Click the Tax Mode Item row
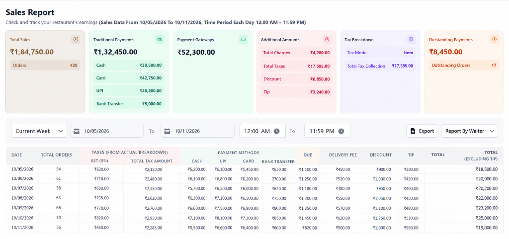This screenshot has height=239, width=509. tap(380, 53)
